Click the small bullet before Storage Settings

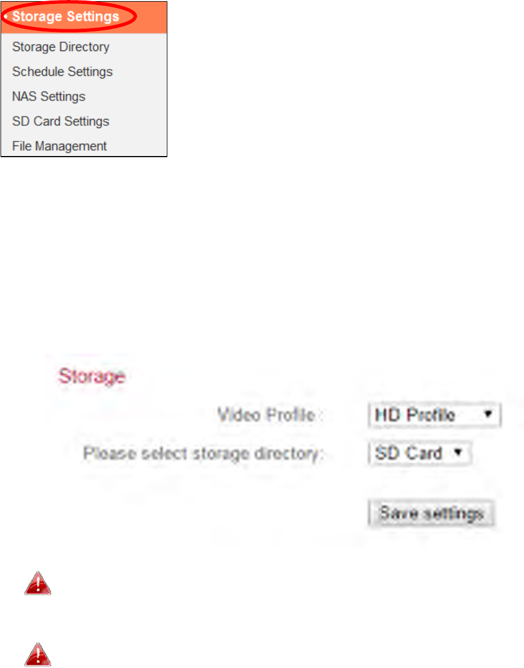click(6, 17)
